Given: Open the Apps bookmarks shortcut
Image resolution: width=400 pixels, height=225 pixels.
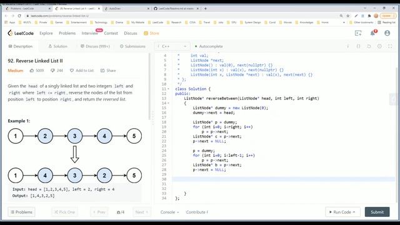Looking at the screenshot, I should click(10, 22).
